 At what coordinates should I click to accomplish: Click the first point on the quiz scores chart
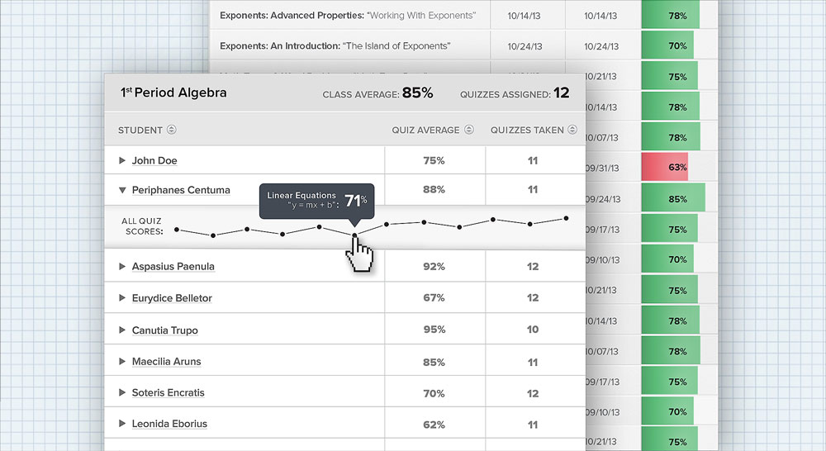point(177,230)
